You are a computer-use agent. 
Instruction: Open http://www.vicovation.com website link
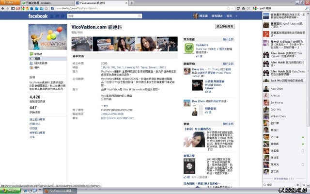click(117, 118)
